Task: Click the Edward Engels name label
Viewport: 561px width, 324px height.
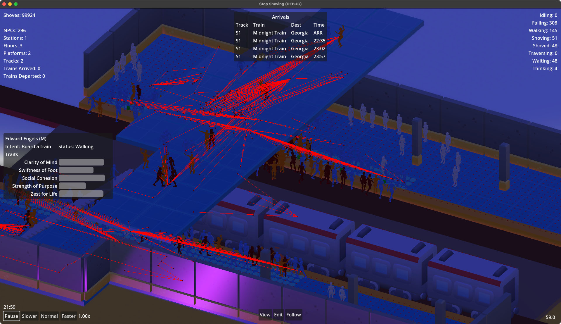Action: pyautogui.click(x=26, y=139)
